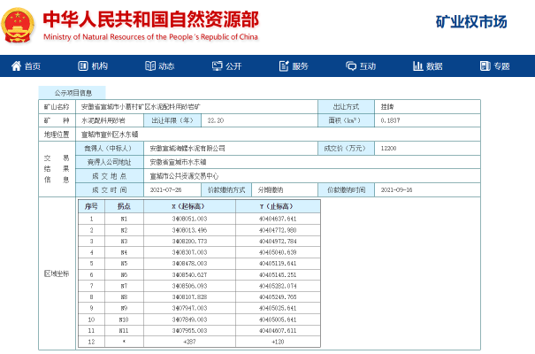Click the 动态 news icon
535x354 pixels.
pos(150,66)
